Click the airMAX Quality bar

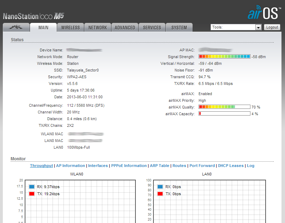point(224,107)
